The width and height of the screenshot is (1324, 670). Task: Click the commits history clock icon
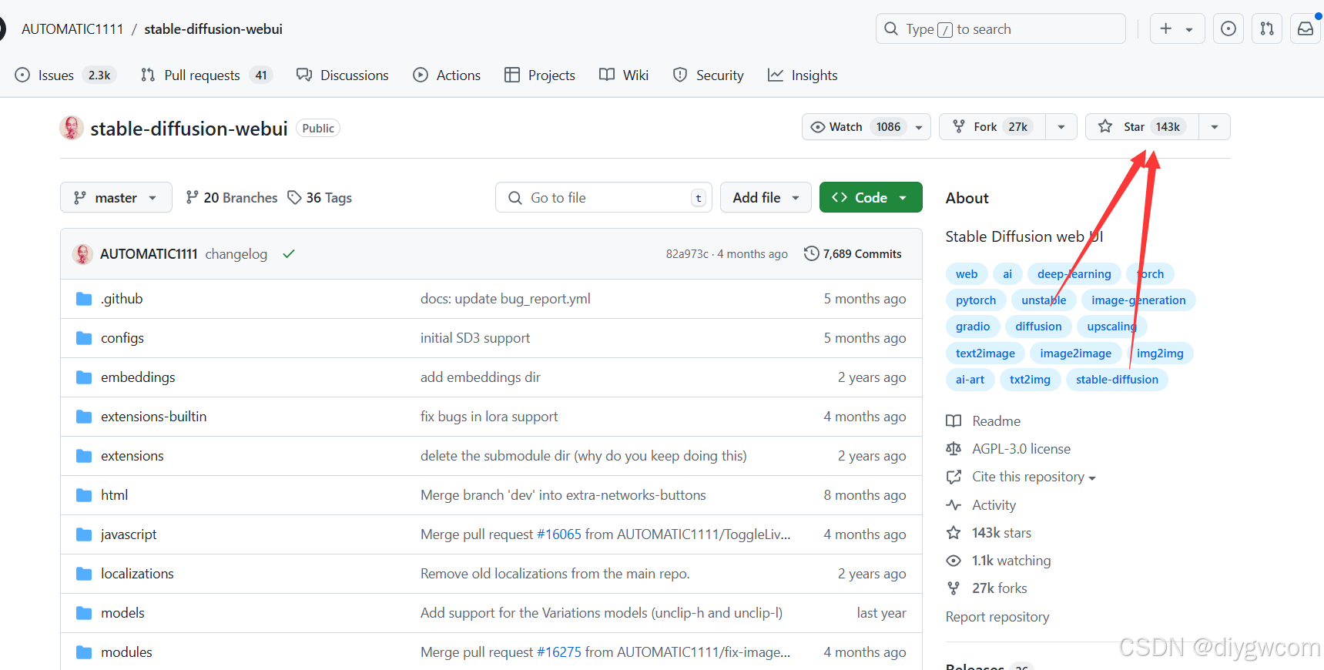click(x=811, y=253)
